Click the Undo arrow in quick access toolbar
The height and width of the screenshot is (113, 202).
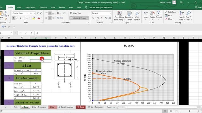(3, 27)
